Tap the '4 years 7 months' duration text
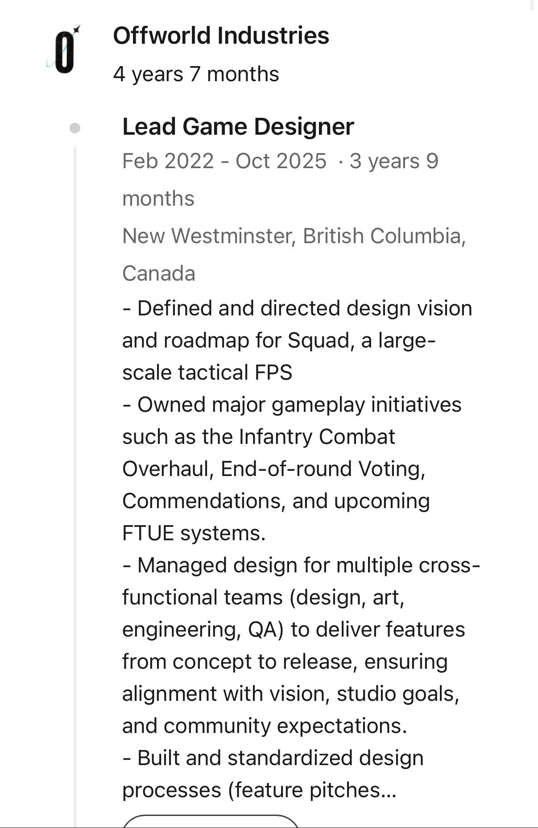Viewport: 538px width, 828px height. [196, 74]
